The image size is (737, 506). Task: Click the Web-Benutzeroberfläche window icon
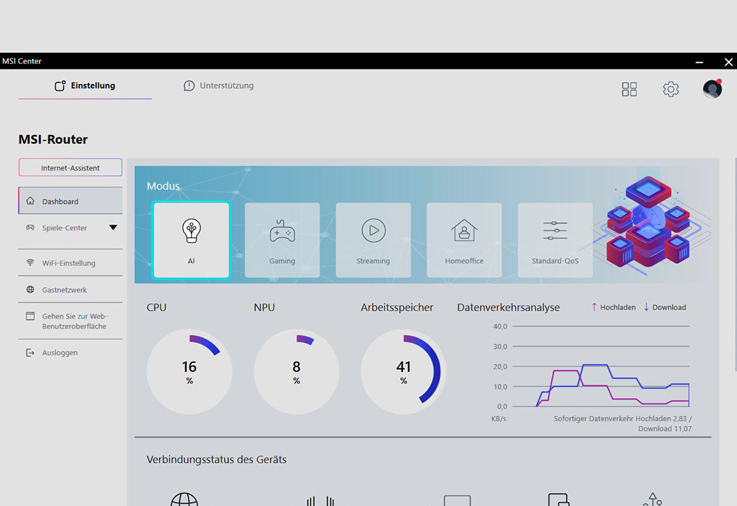click(x=30, y=316)
